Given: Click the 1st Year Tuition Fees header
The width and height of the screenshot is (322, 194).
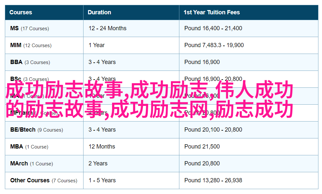Looking at the screenshot, I should [x=212, y=12].
